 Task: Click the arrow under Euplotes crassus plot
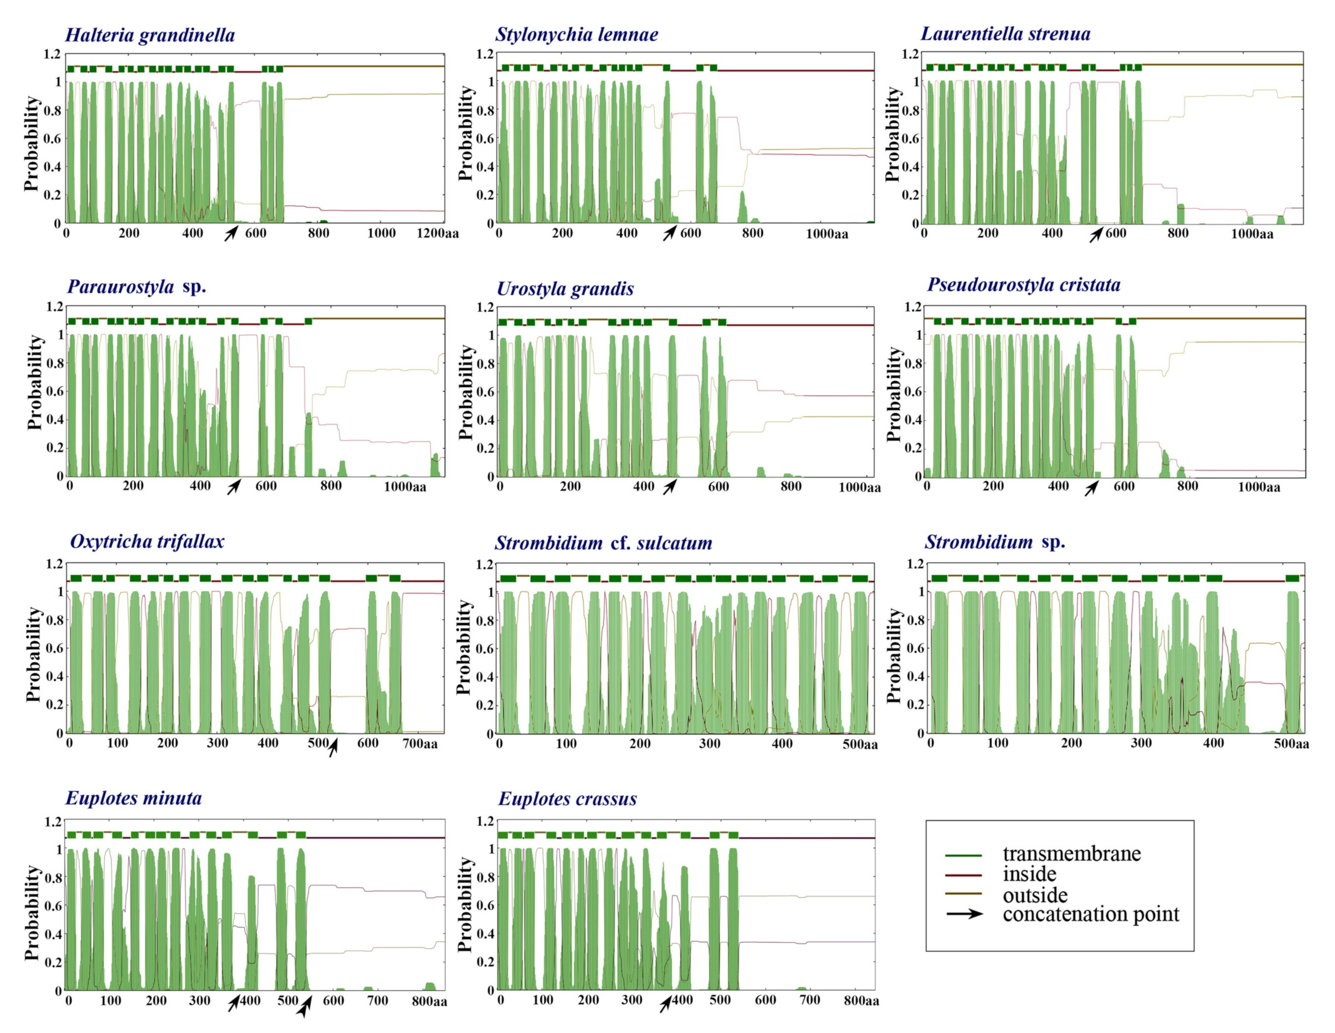tap(666, 1004)
